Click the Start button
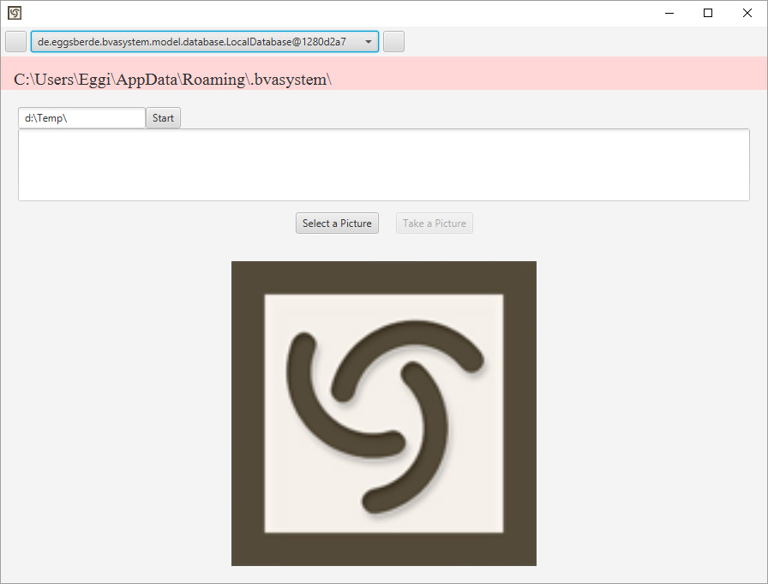 (163, 118)
